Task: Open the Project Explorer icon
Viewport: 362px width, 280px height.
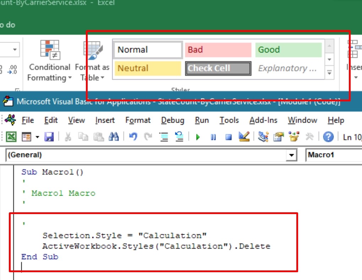Action: coord(263,137)
